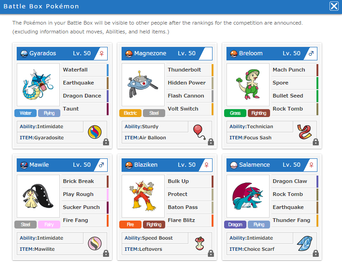The height and width of the screenshot is (274, 342).
Task: Click the Blaziken sprite image
Action: (x=143, y=196)
